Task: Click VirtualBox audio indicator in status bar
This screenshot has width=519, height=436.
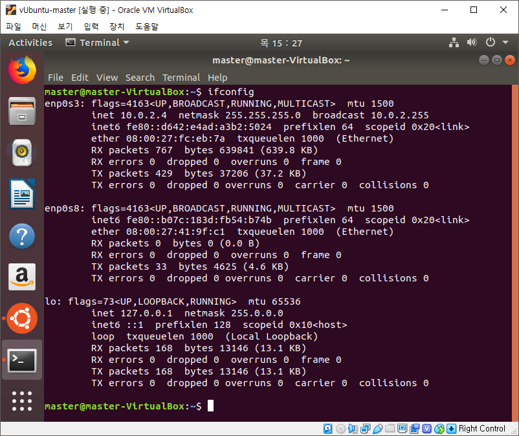Action: pos(353,429)
